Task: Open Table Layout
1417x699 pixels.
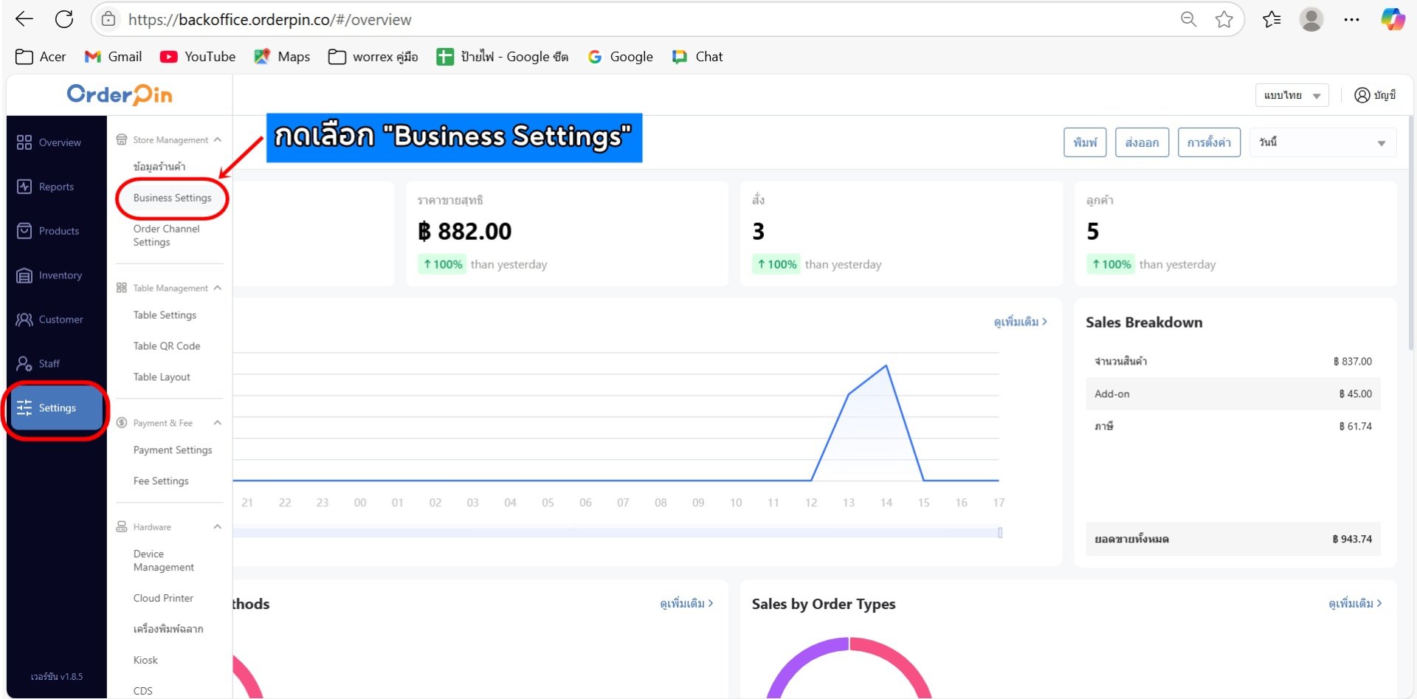Action: click(x=162, y=377)
